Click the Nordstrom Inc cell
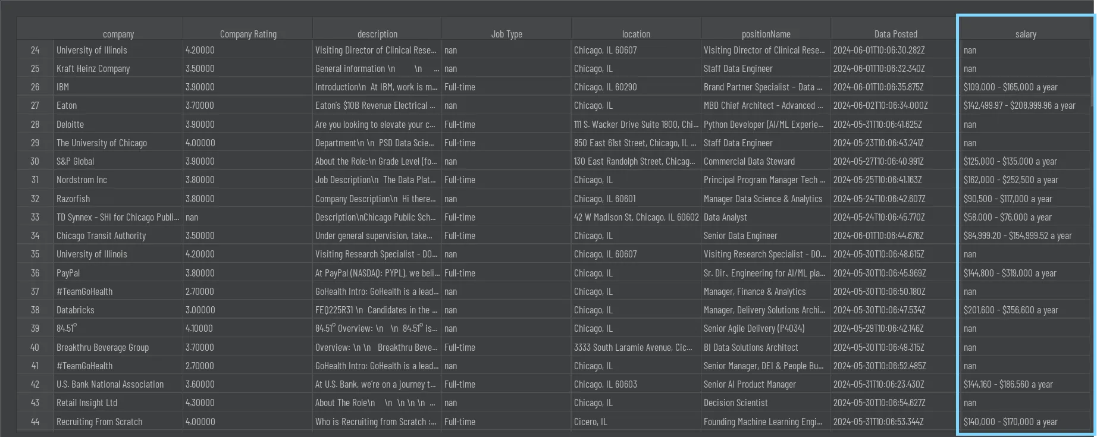1097x437 pixels. tap(118, 180)
